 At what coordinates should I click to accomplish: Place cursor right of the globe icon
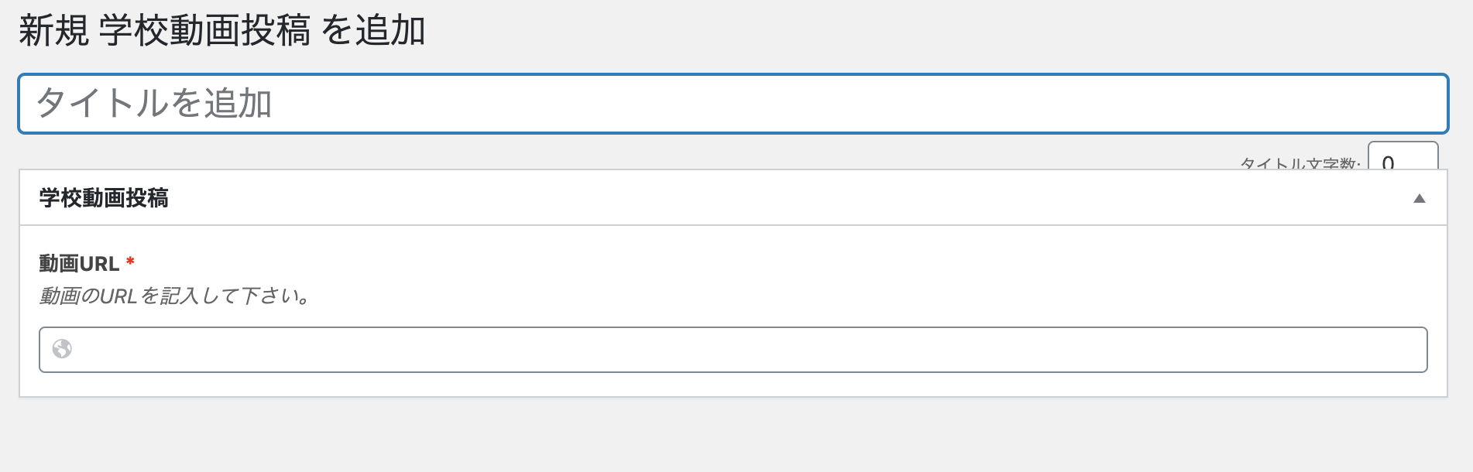point(93,350)
